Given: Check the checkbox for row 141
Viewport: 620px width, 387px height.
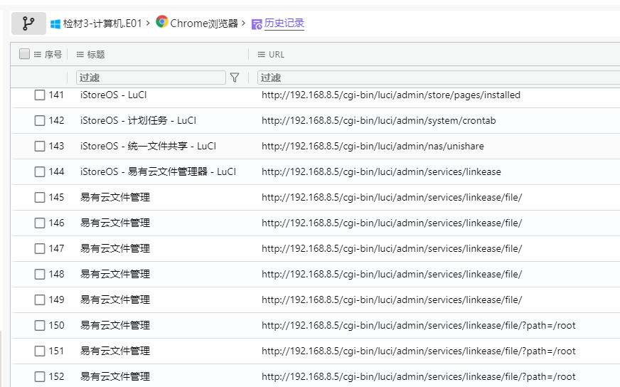Looking at the screenshot, I should click(40, 95).
